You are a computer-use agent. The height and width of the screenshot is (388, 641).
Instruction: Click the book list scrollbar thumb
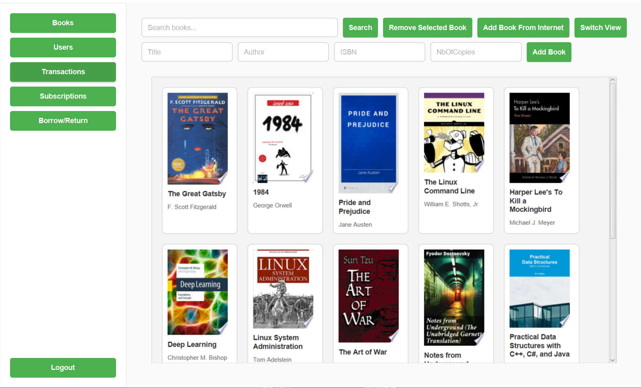point(613,161)
